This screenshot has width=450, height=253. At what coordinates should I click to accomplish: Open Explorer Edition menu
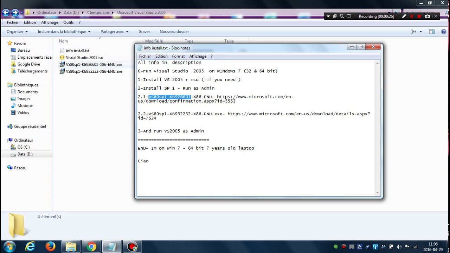[30, 22]
